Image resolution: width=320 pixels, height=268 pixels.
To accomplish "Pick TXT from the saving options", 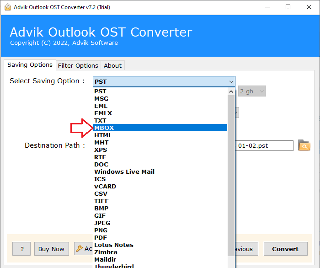I will coord(160,120).
